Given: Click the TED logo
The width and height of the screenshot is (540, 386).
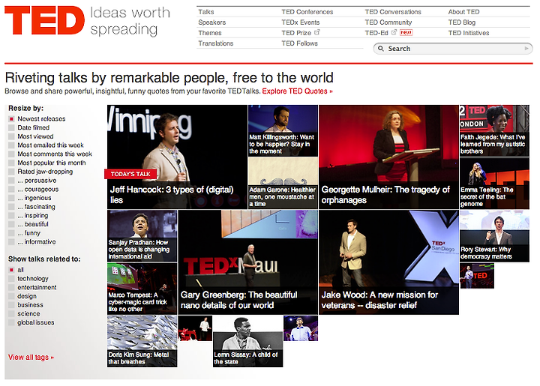Looking at the screenshot, I should coord(44,21).
